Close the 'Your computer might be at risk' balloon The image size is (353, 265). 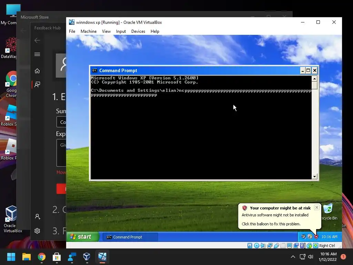316,207
